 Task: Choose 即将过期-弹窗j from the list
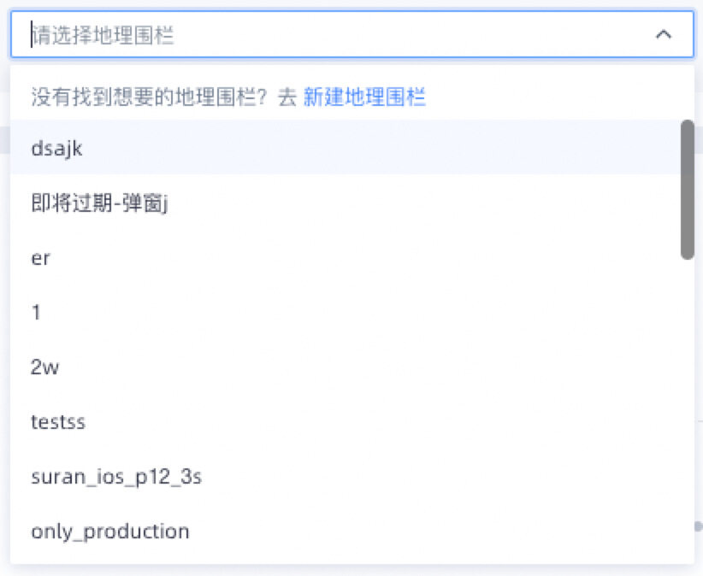tap(97, 203)
